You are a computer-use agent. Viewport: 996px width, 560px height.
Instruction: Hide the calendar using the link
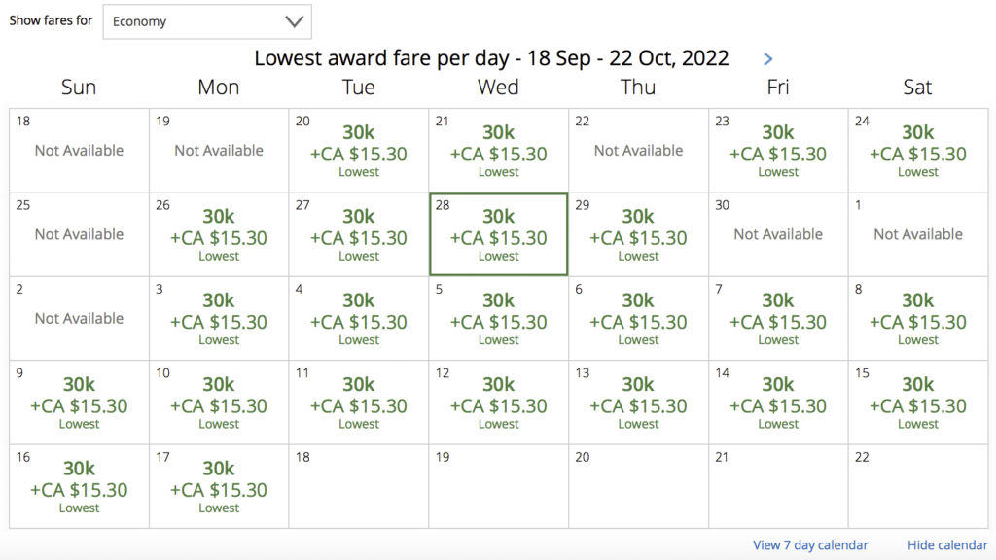pos(947,545)
